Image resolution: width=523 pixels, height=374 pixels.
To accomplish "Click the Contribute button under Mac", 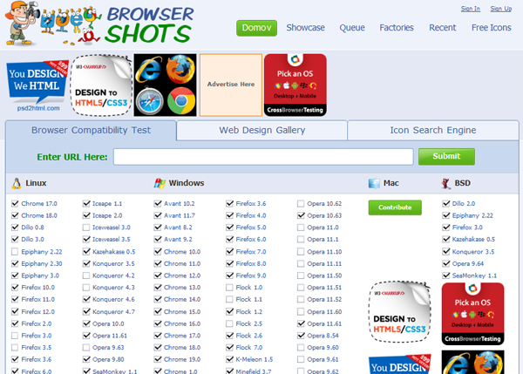I will click(x=395, y=207).
